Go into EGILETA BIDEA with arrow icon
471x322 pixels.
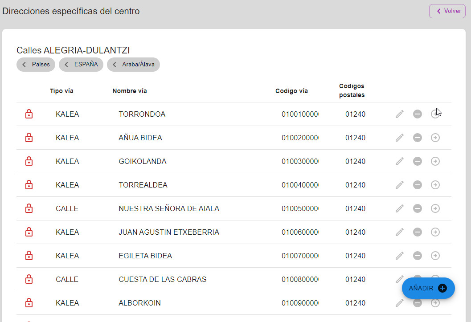[435, 256]
